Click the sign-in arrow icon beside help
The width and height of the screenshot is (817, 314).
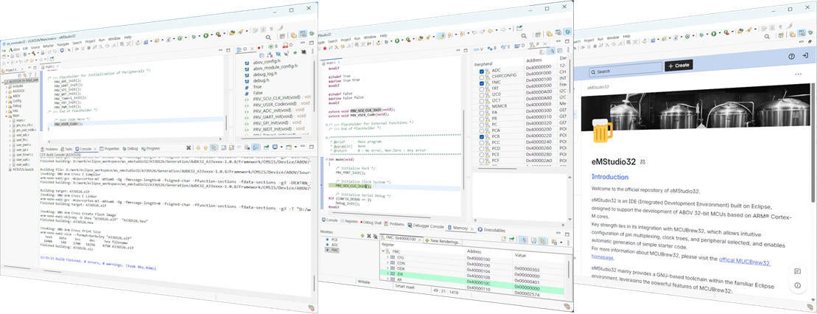click(x=804, y=56)
